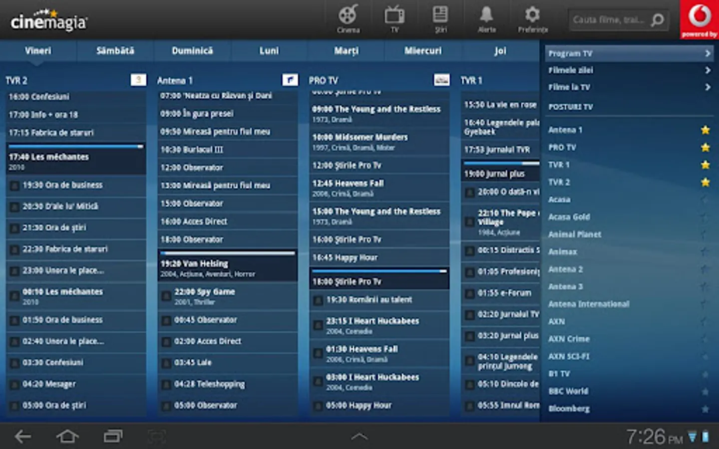
Task: Favorite B1 TV star
Action: [x=705, y=374]
